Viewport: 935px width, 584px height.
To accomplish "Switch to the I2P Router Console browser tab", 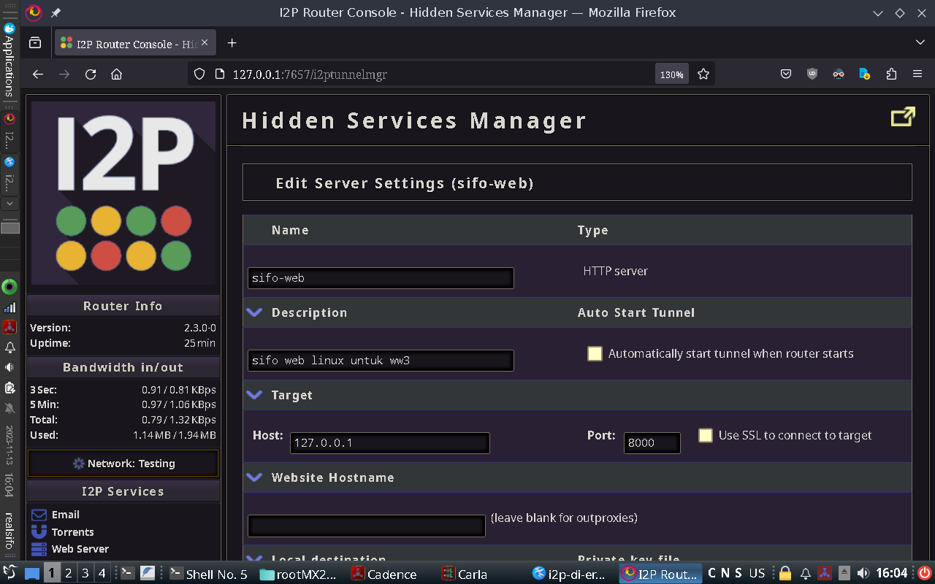I will [x=135, y=44].
